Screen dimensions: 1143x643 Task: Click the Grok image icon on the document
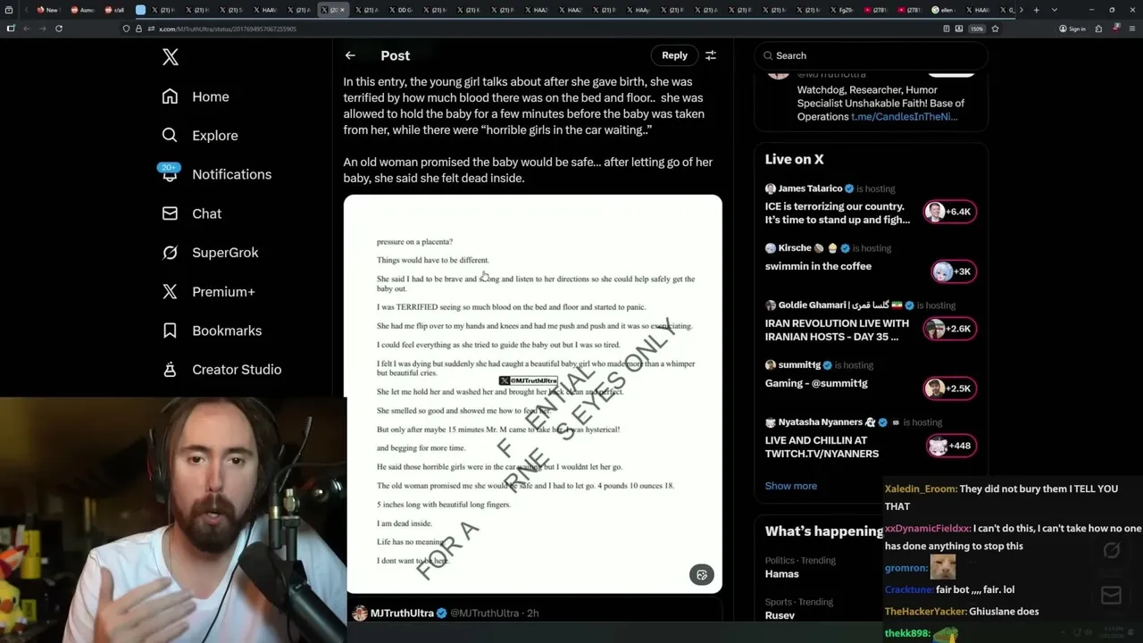click(x=702, y=575)
